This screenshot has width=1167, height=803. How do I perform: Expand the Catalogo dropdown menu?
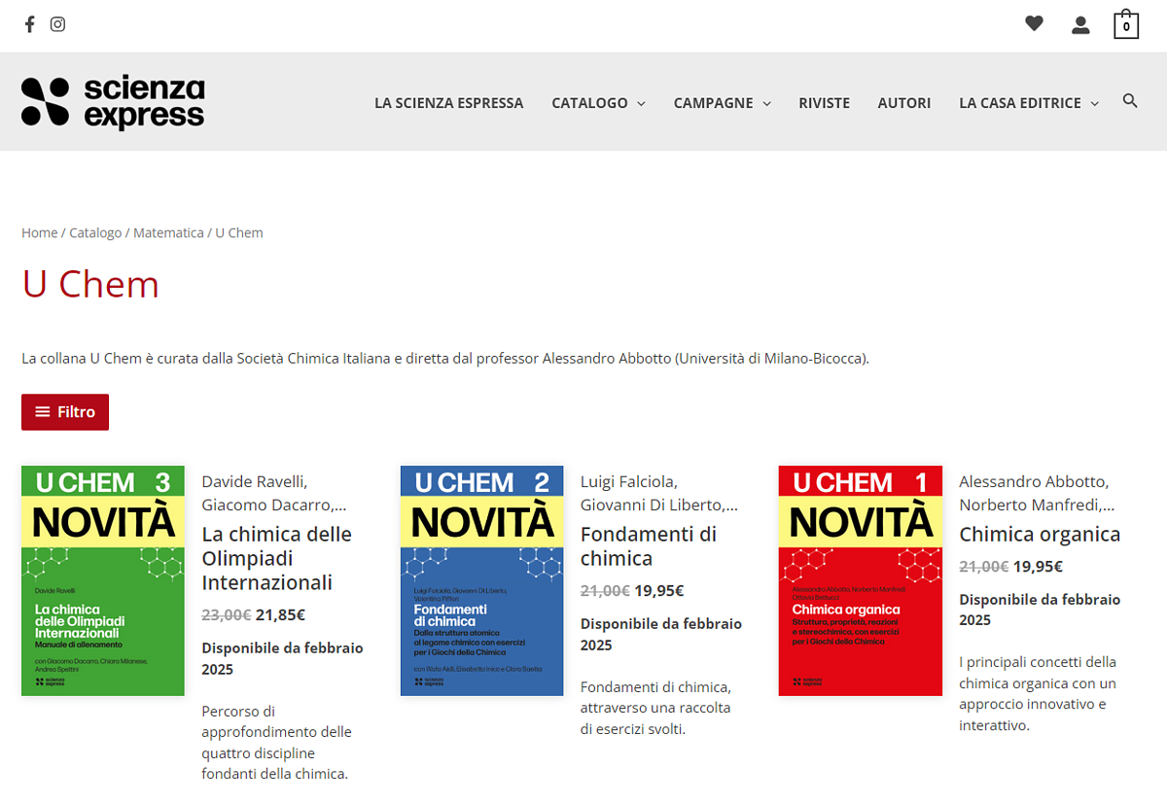(598, 103)
